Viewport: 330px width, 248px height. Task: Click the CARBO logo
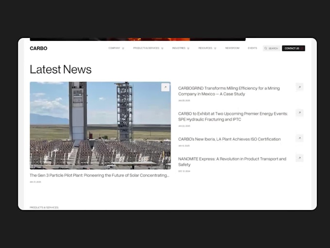38,48
